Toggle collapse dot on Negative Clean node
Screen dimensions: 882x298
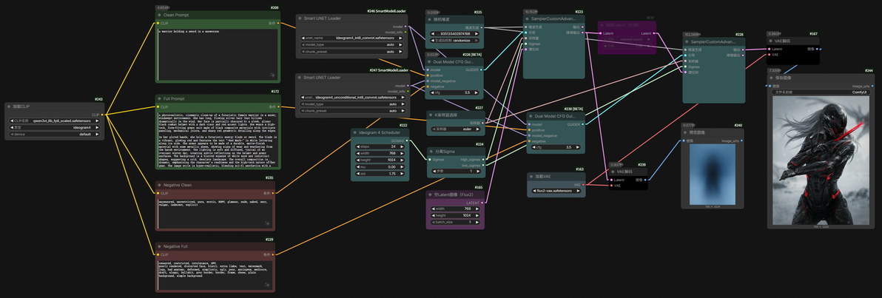159,185
